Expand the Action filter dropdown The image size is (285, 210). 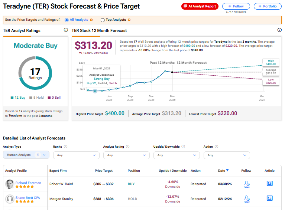pyautogui.click(x=226, y=155)
